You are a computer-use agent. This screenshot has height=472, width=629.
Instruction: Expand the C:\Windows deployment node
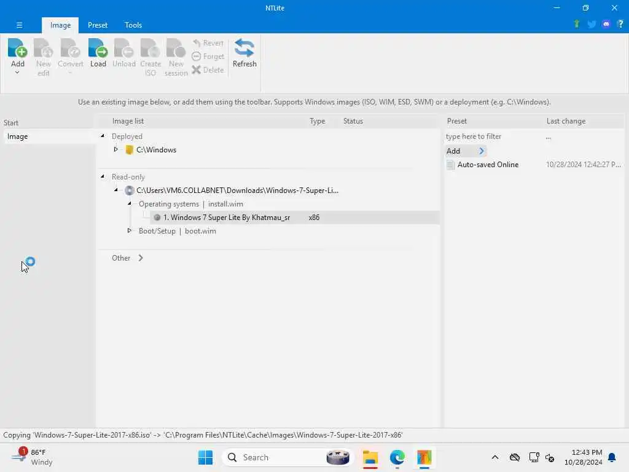coord(116,149)
